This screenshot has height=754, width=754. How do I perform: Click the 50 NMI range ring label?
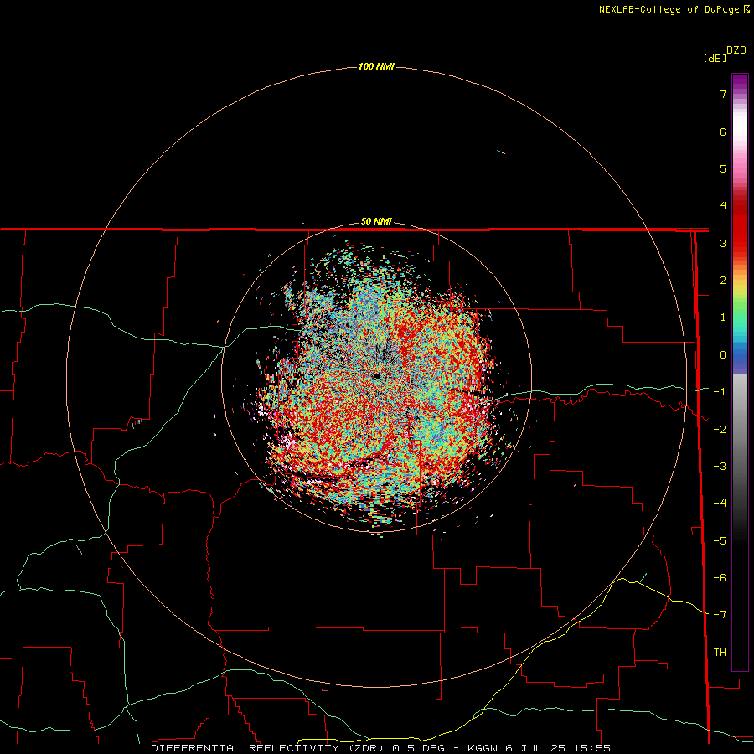point(376,222)
